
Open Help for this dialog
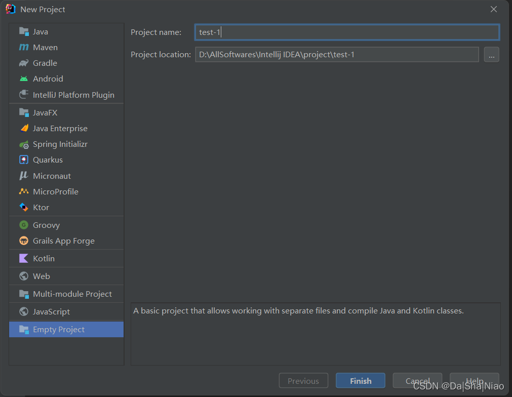click(474, 380)
